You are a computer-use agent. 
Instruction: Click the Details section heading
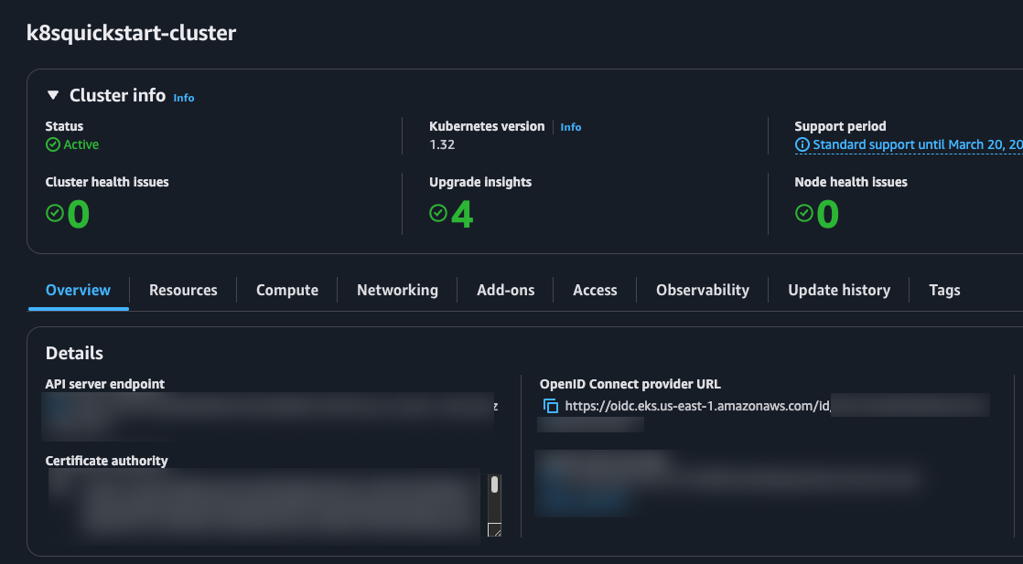pyautogui.click(x=74, y=353)
